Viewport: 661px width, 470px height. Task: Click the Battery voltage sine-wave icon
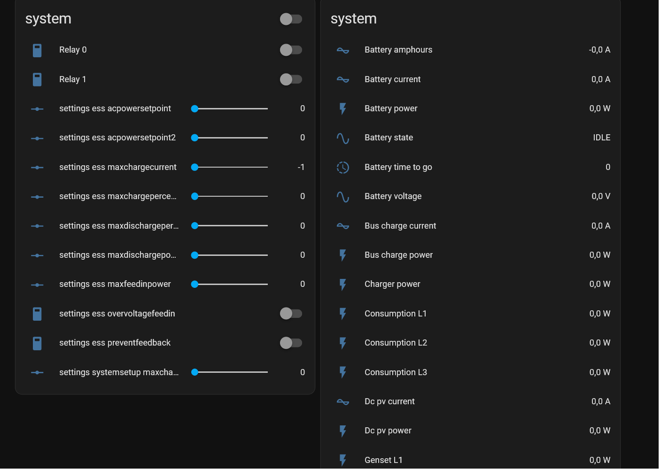pyautogui.click(x=343, y=197)
